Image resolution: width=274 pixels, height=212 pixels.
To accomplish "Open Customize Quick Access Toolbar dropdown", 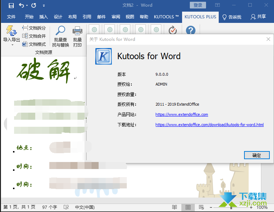I will 44,6.
